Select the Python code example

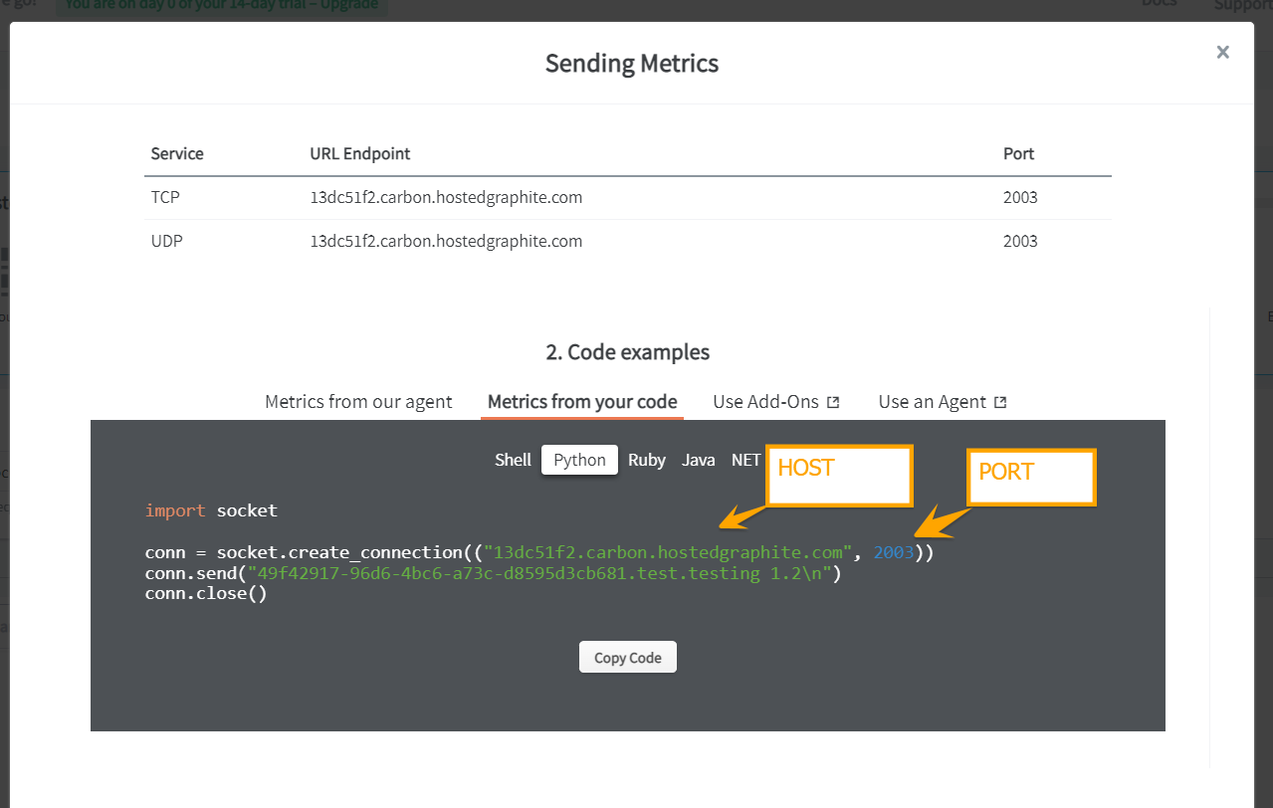(x=579, y=460)
